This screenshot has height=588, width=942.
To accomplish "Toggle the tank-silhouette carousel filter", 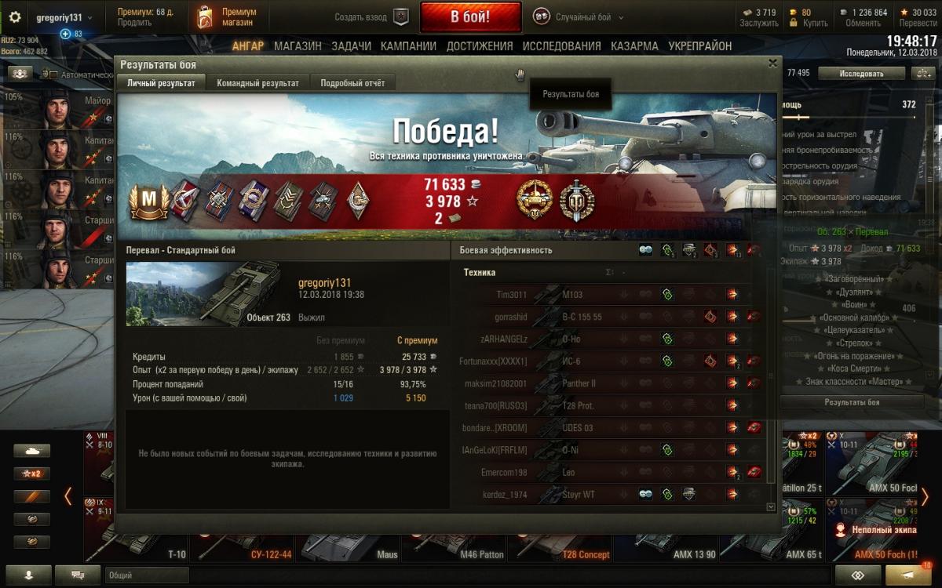I will [x=31, y=451].
